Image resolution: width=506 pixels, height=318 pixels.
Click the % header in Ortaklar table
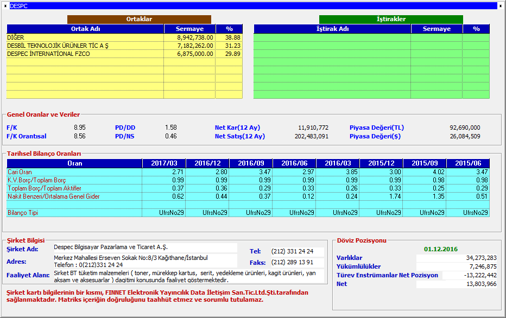click(x=229, y=29)
